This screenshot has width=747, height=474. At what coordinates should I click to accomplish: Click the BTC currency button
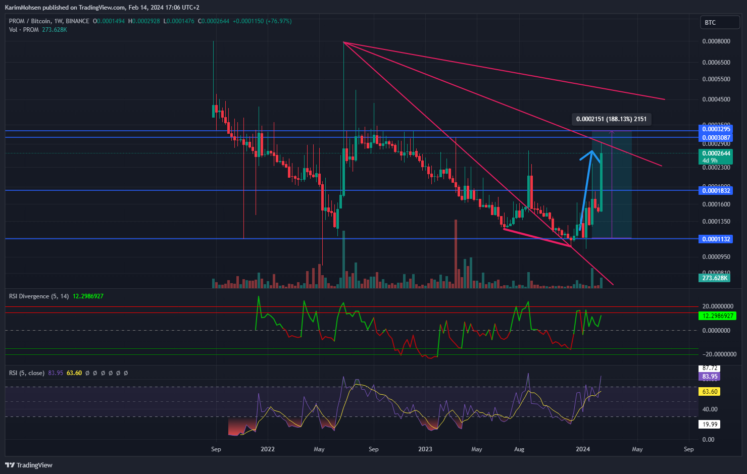coord(719,22)
